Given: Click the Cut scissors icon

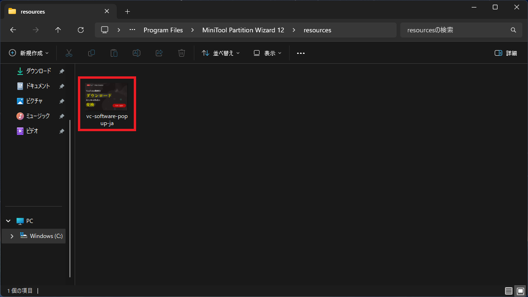Looking at the screenshot, I should tap(69, 53).
